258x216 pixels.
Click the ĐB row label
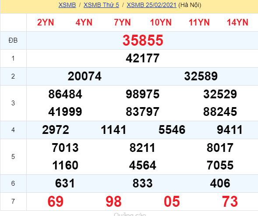tap(13, 40)
